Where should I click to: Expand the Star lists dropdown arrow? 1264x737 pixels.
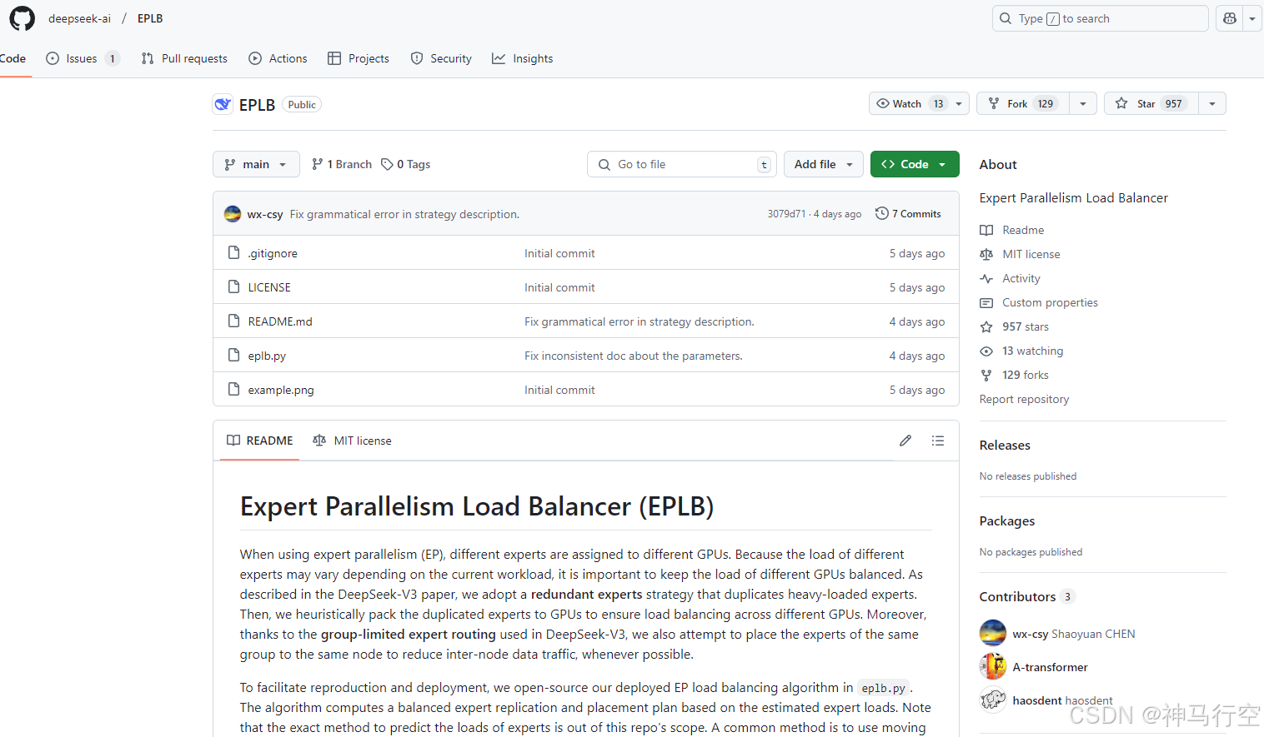[1212, 103]
